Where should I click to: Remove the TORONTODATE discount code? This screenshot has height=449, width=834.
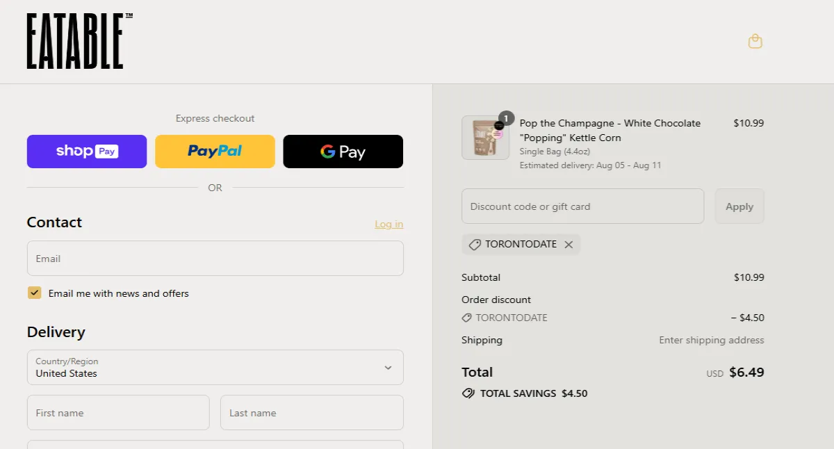tap(569, 245)
